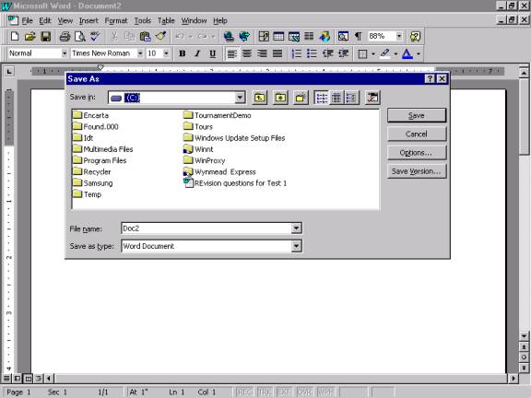Image resolution: width=531 pixels, height=398 pixels.
Task: Click in the File name field
Action: pyautogui.click(x=206, y=228)
